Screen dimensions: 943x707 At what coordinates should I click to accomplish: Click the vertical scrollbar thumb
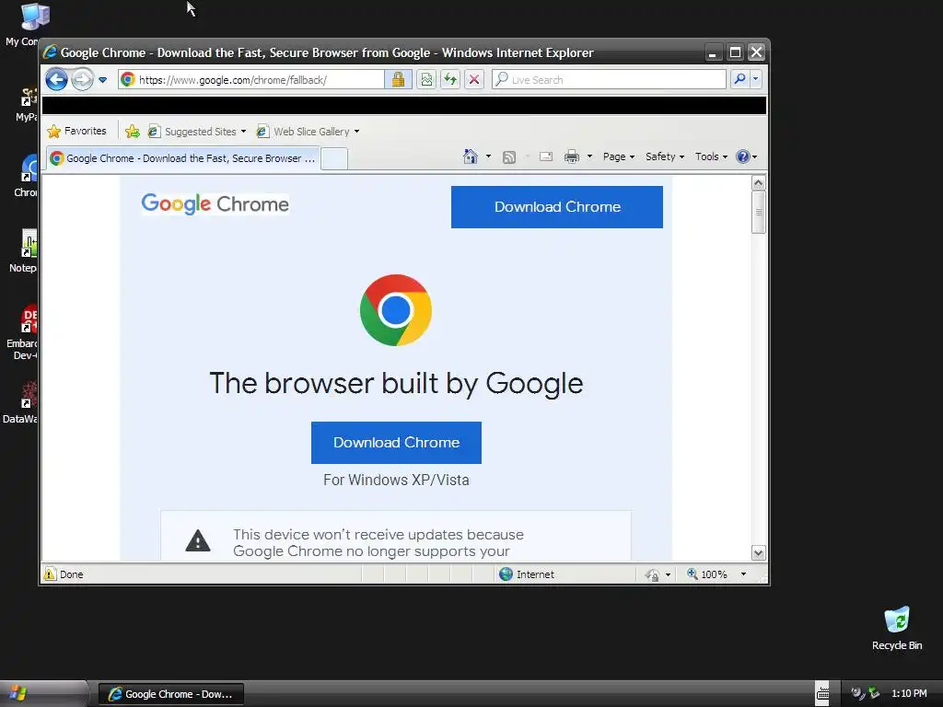click(x=759, y=213)
